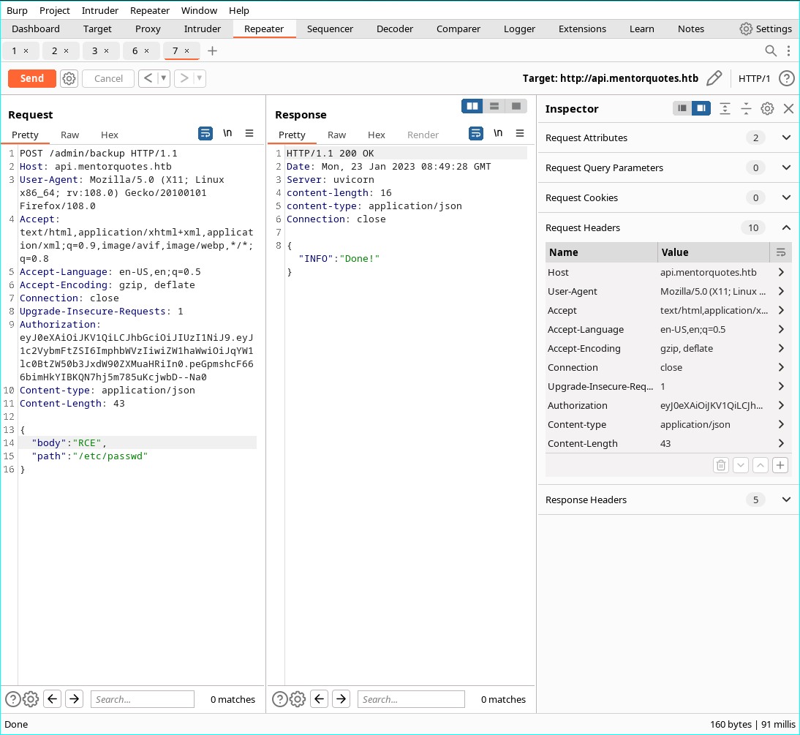The image size is (800, 735).
Task: Toggle word wrap icon in Request panel
Action: tap(205, 133)
